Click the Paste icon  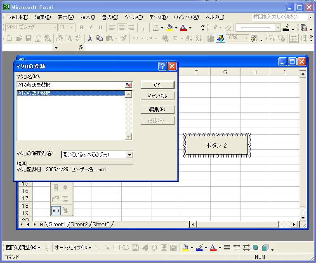(109, 38)
